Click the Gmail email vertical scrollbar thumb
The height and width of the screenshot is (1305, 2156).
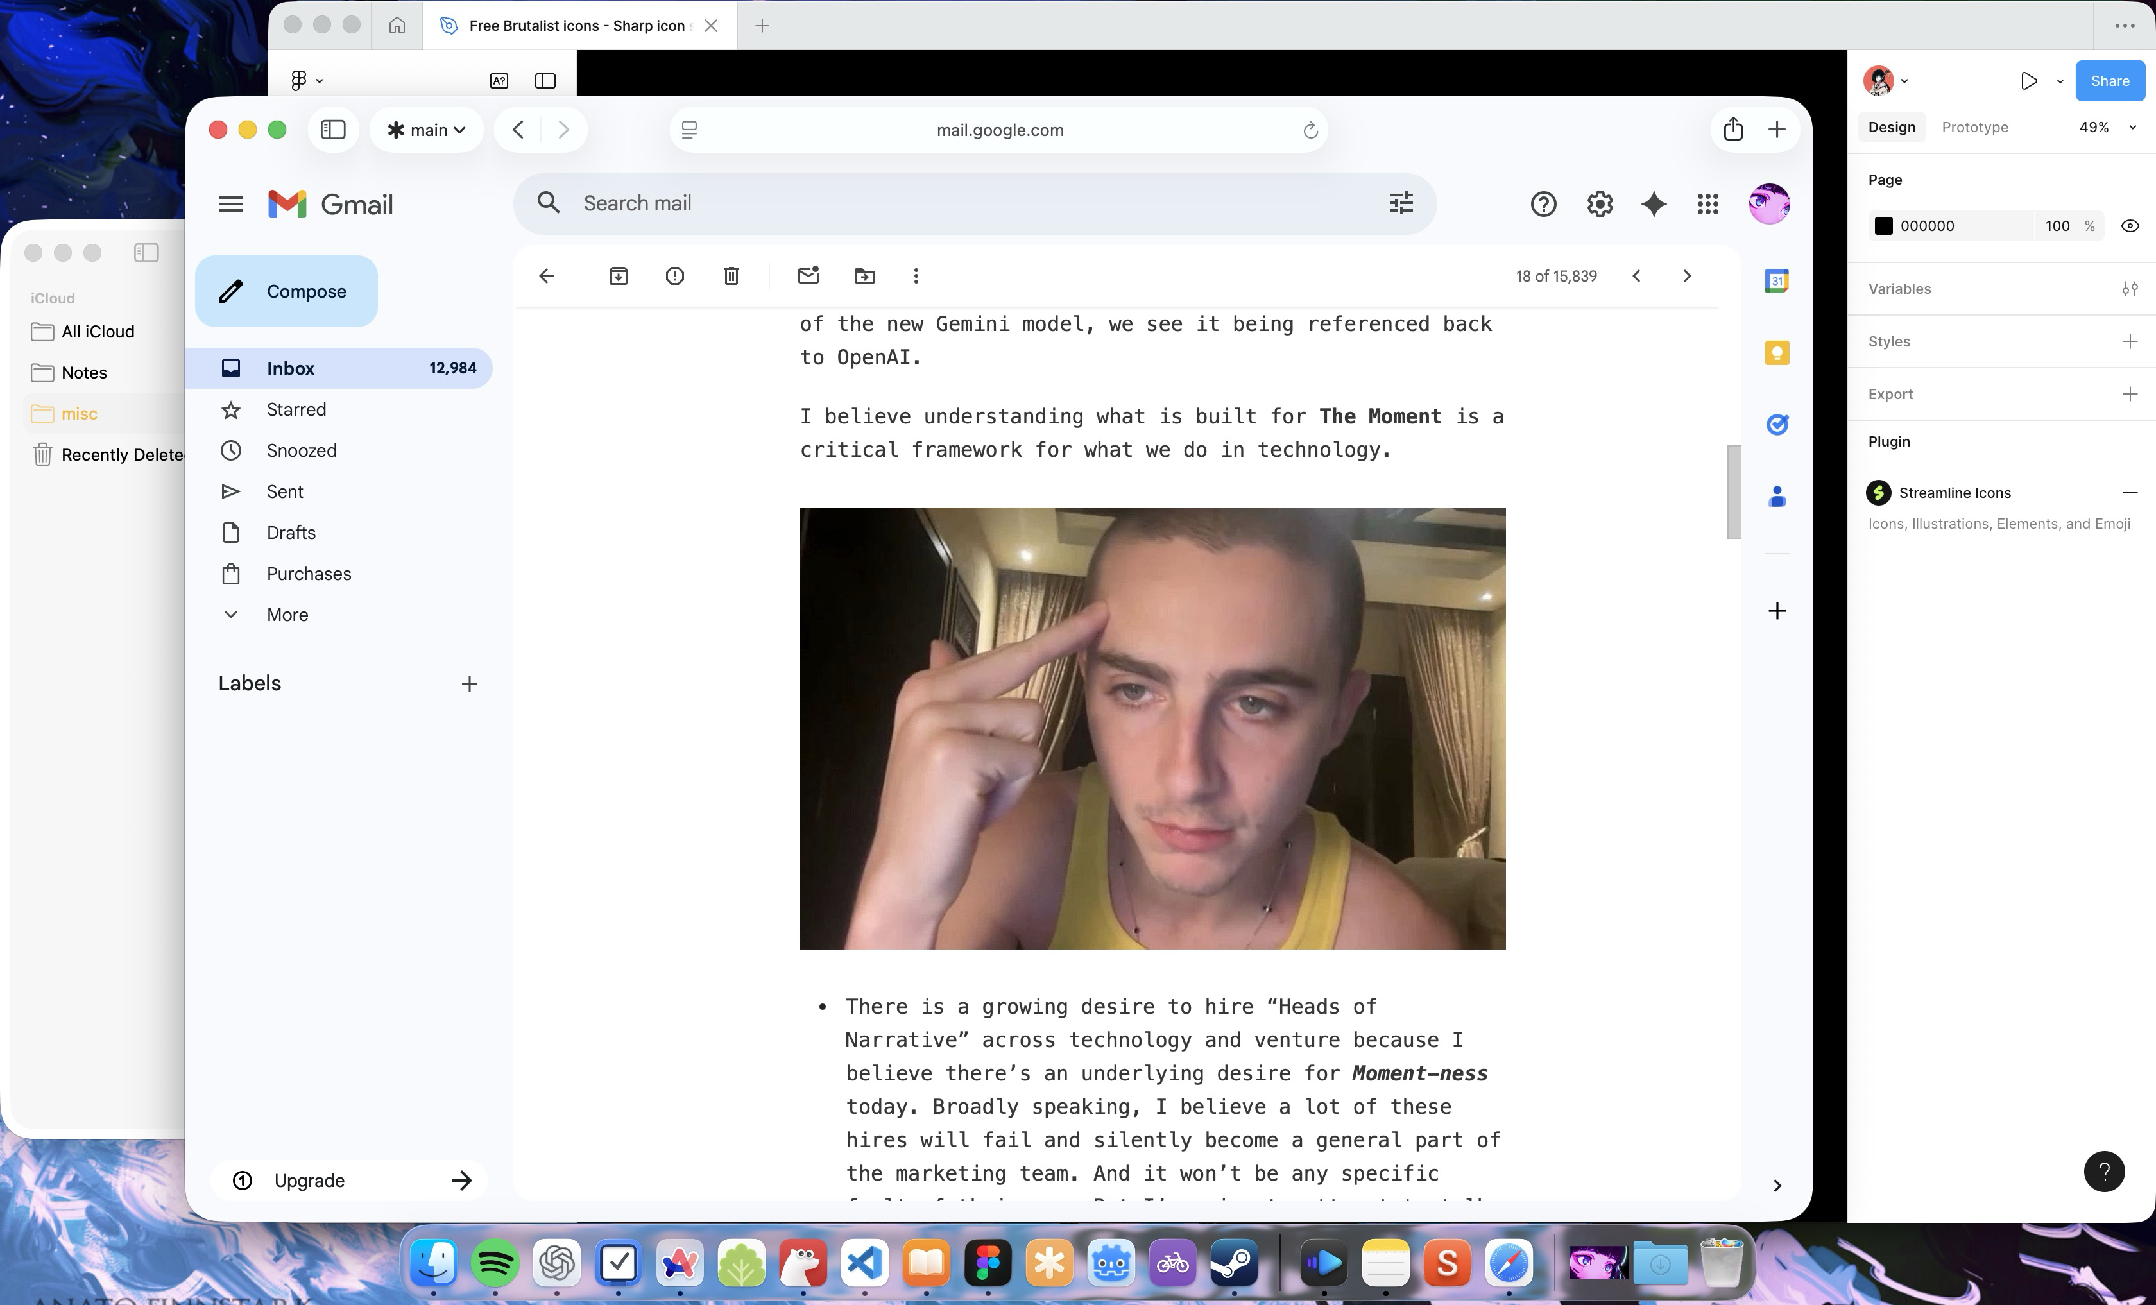tap(1733, 491)
